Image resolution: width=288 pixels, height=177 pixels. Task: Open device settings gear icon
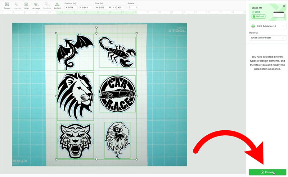(284, 6)
